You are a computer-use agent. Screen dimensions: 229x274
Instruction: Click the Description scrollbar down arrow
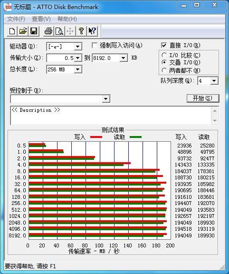click(215, 120)
